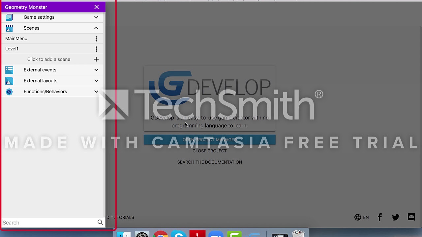Click the Open Project Manager button
This screenshot has width=422, height=237.
click(x=210, y=140)
